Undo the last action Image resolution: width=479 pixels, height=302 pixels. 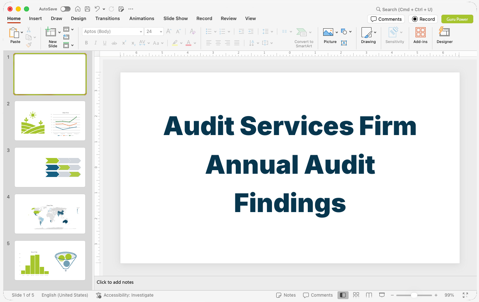click(x=97, y=9)
